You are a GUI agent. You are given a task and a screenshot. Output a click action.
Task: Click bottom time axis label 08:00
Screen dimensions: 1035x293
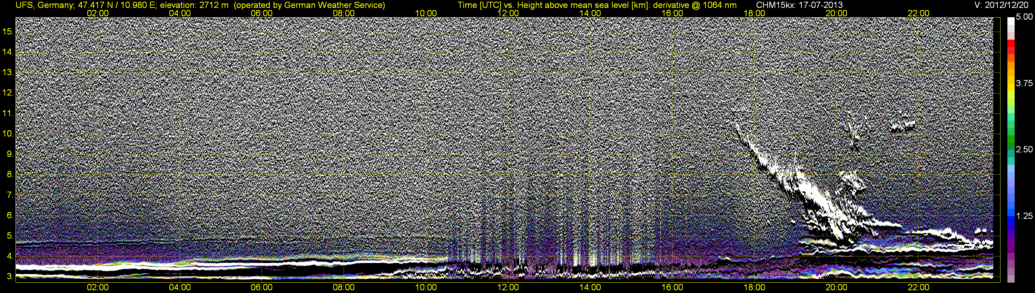(344, 287)
